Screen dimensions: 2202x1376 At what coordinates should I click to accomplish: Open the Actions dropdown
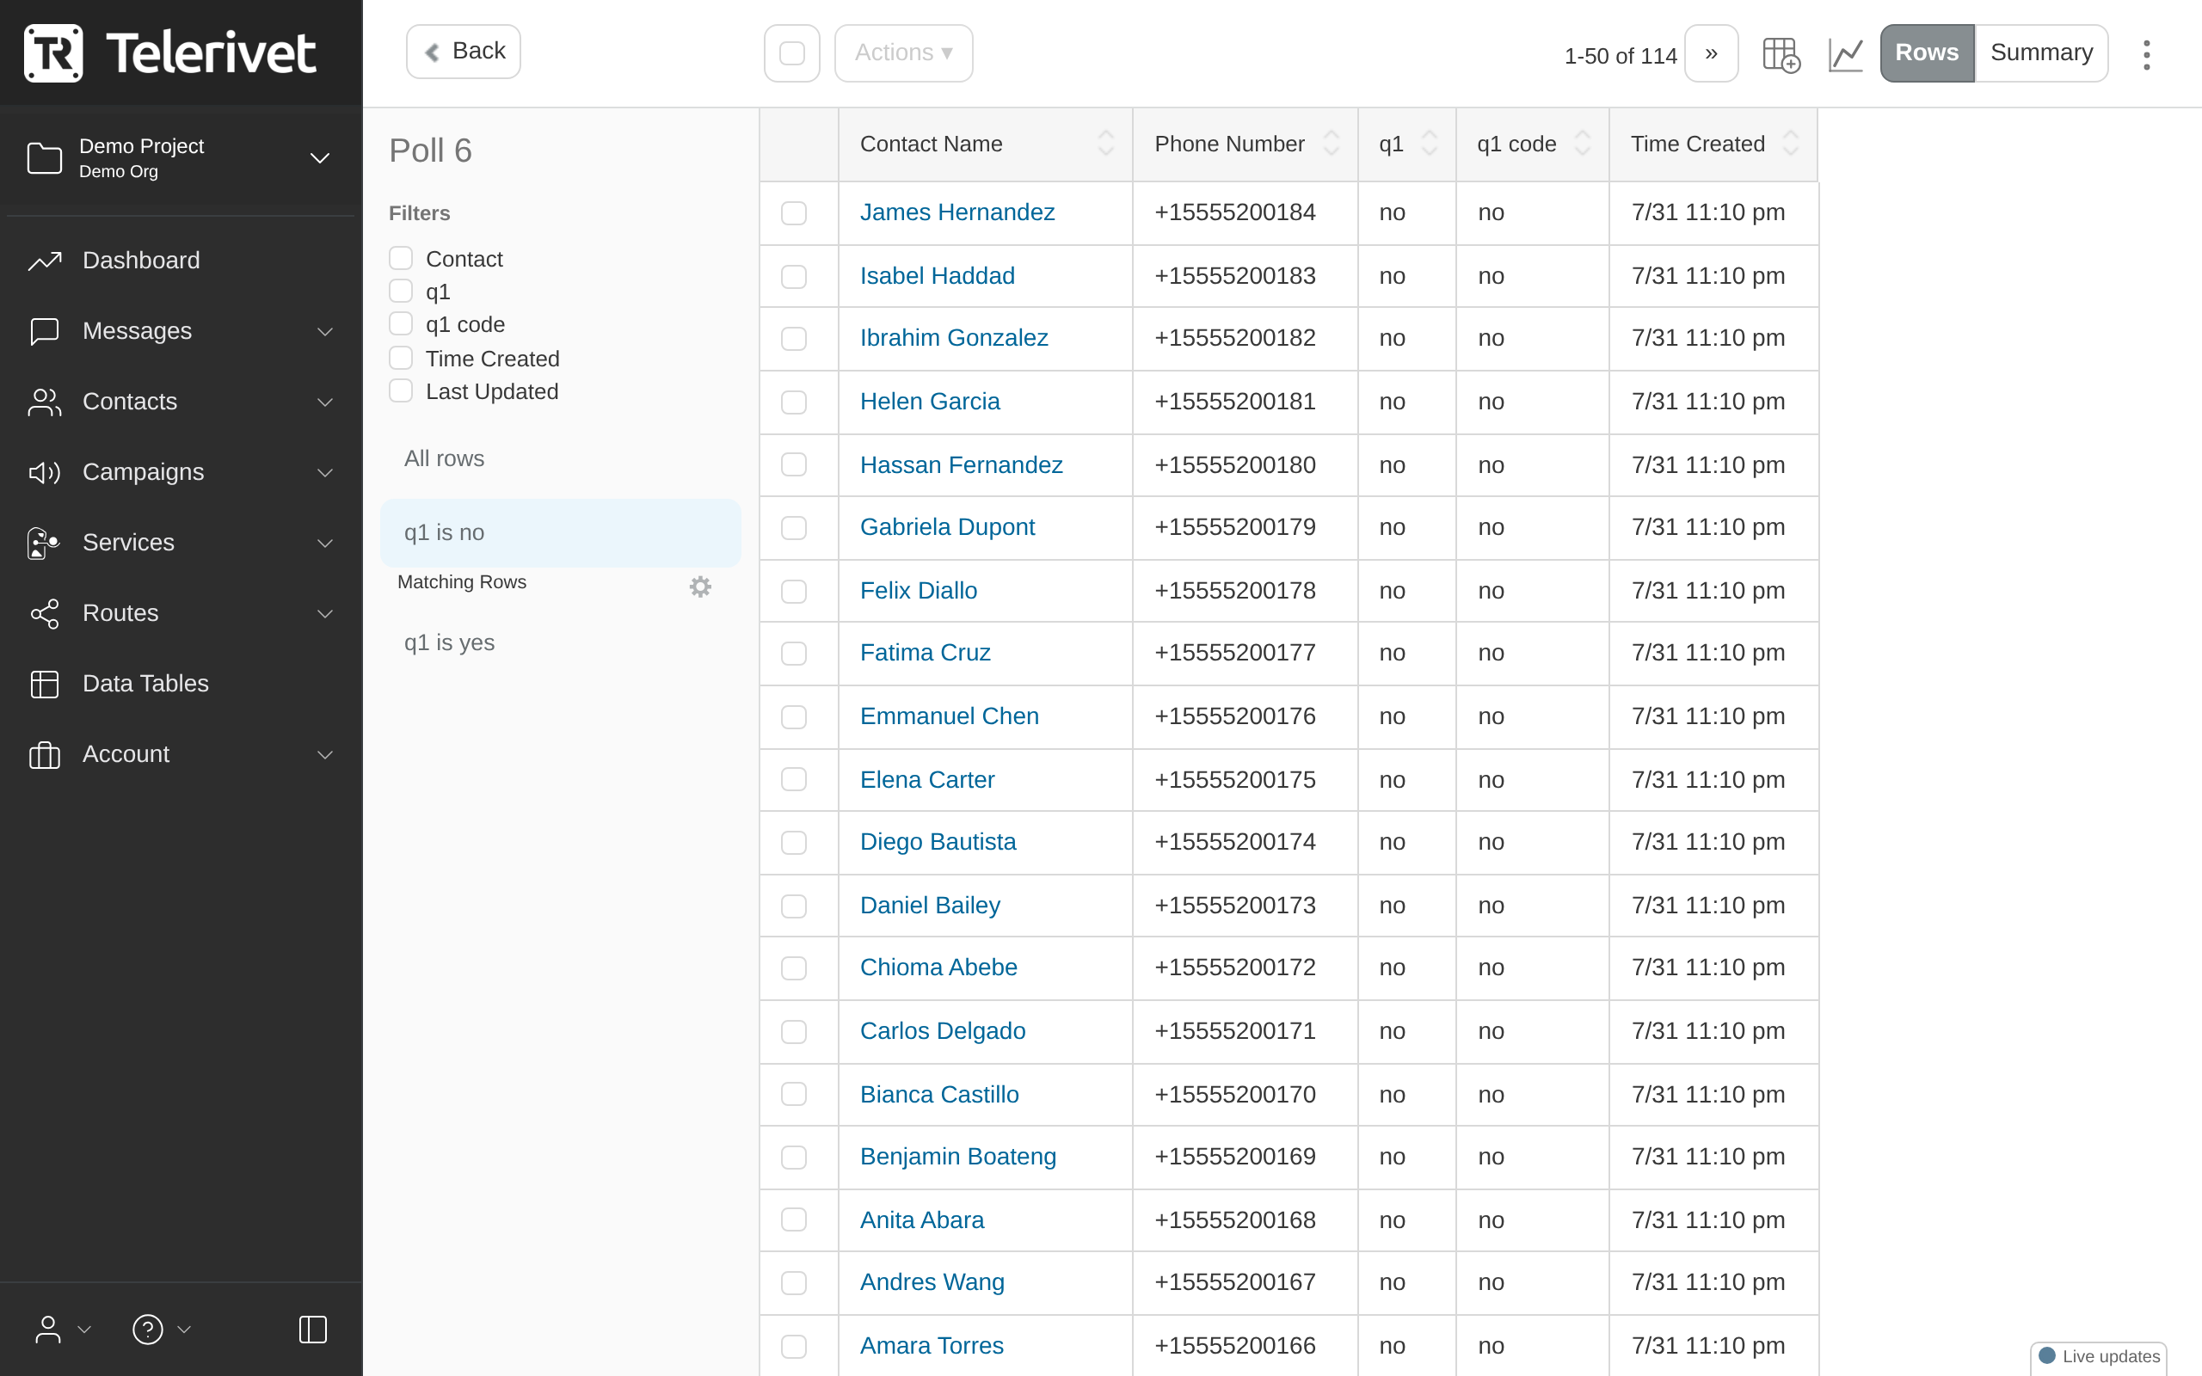pos(903,53)
